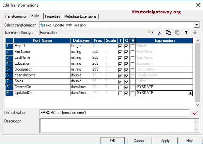203x144 pixels.
Task: Click the Default value input field
Action: pyautogui.click(x=114, y=113)
